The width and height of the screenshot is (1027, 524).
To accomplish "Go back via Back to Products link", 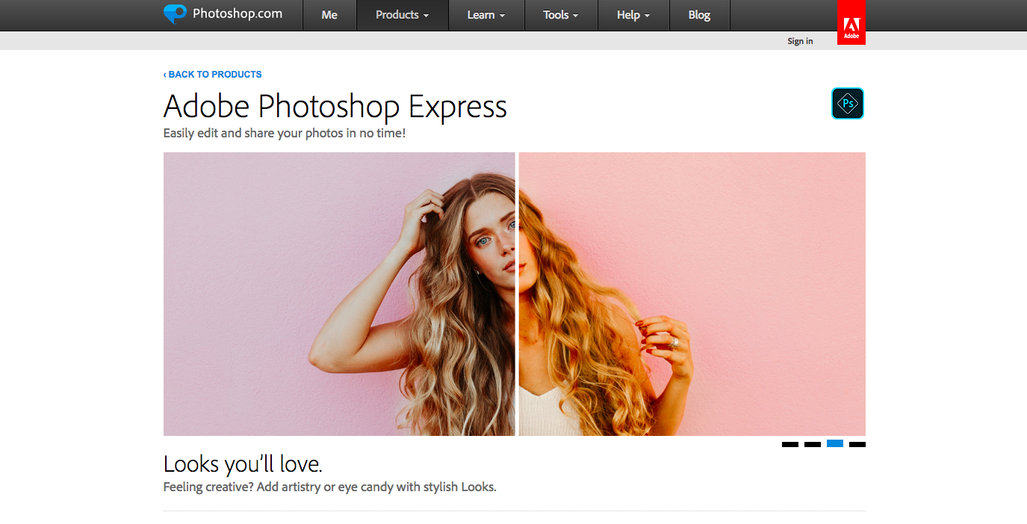I will pyautogui.click(x=213, y=75).
